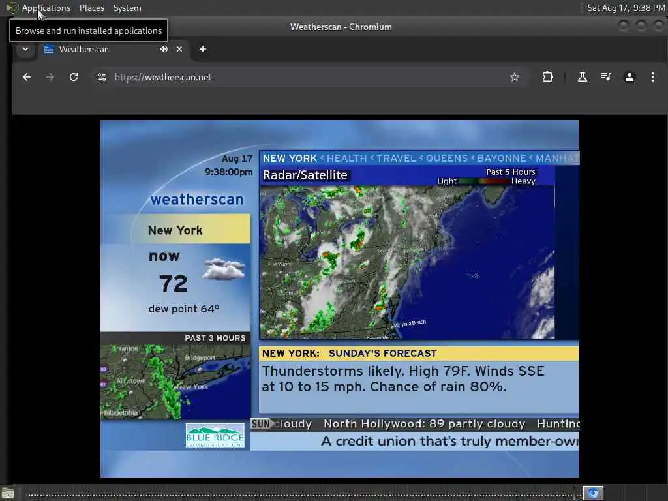This screenshot has width=668, height=501.
Task: Click the Aug 17 date display
Action: click(237, 159)
